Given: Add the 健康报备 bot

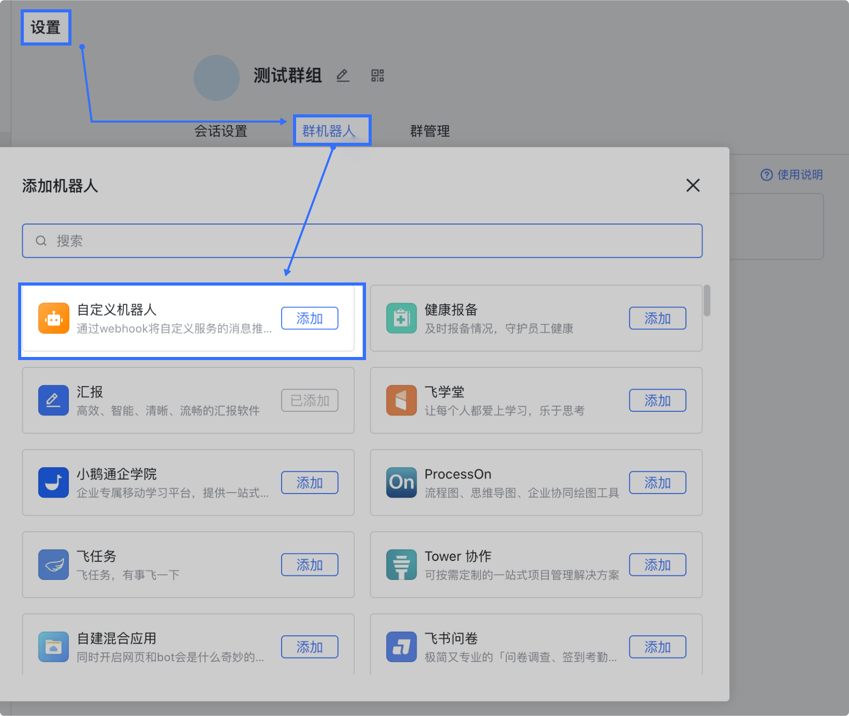Looking at the screenshot, I should pyautogui.click(x=657, y=318).
